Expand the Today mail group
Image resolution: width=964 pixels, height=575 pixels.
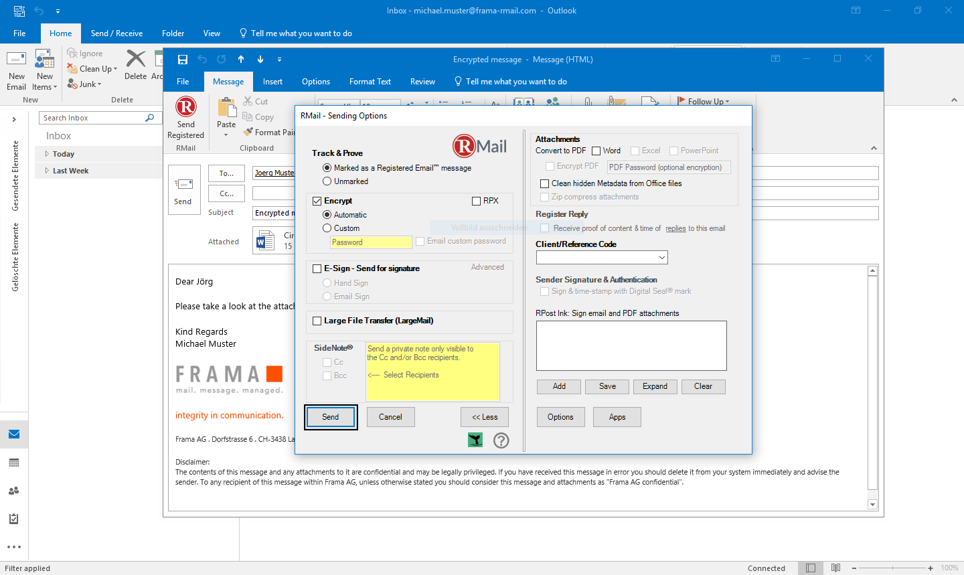pos(47,154)
